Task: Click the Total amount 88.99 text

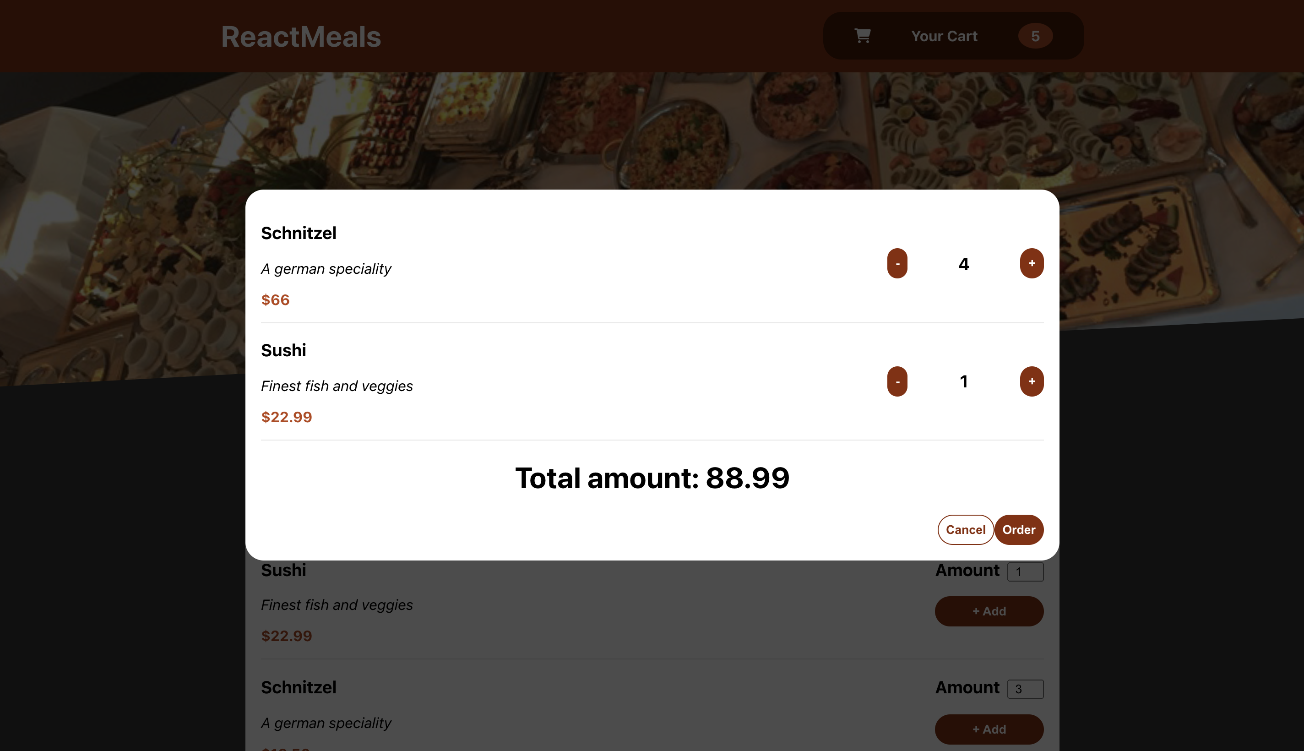Action: (652, 478)
